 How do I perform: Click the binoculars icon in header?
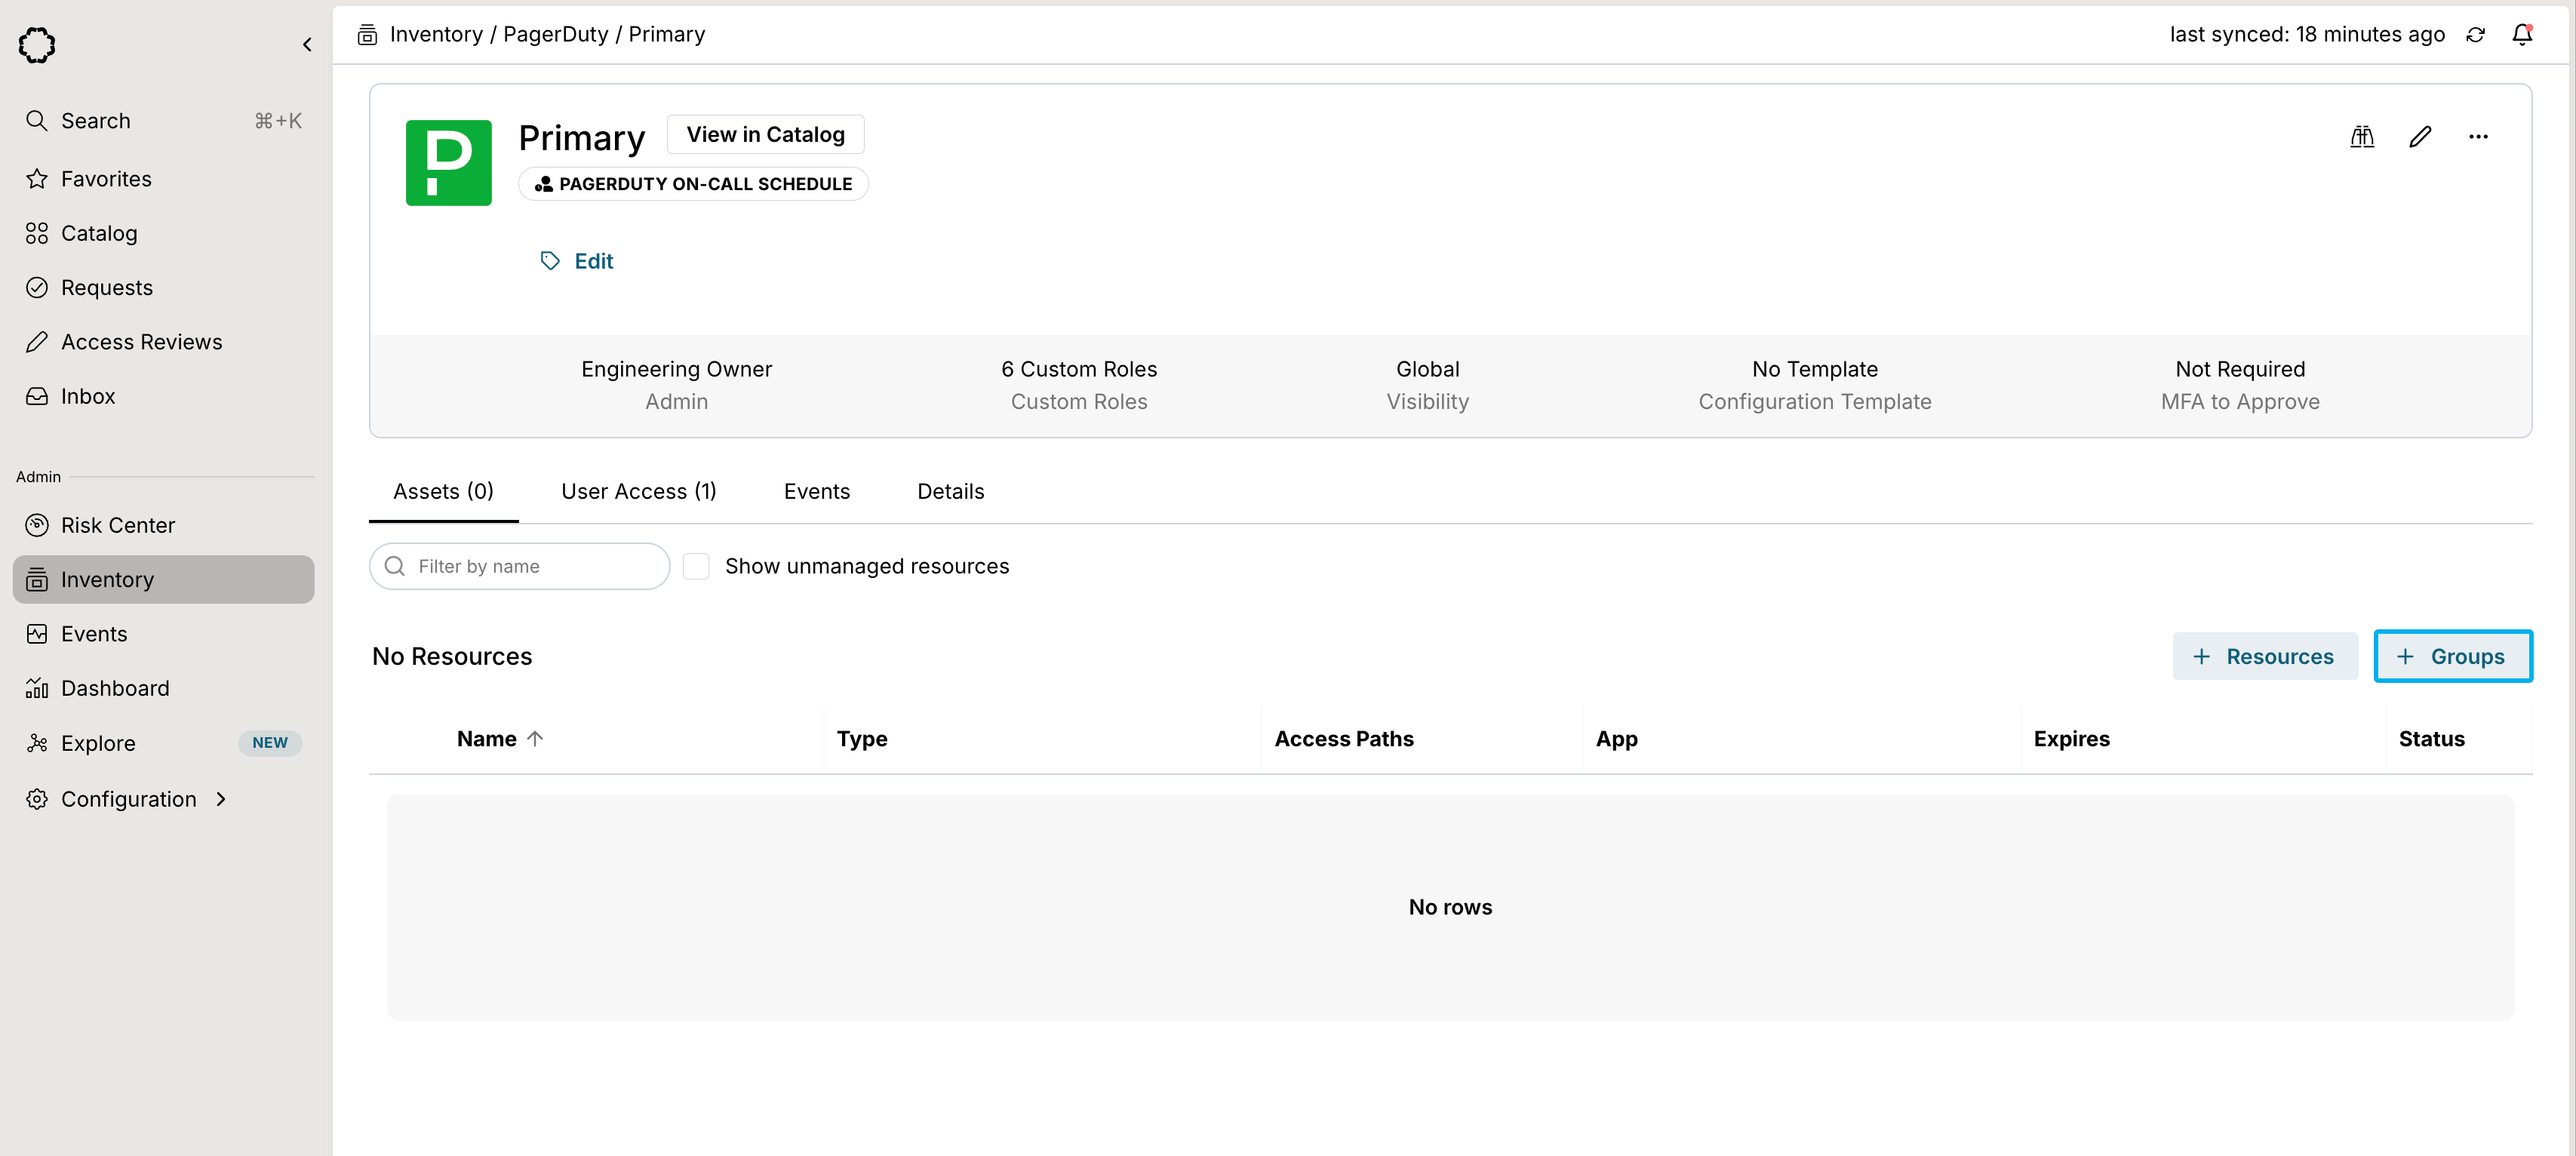click(x=2362, y=137)
